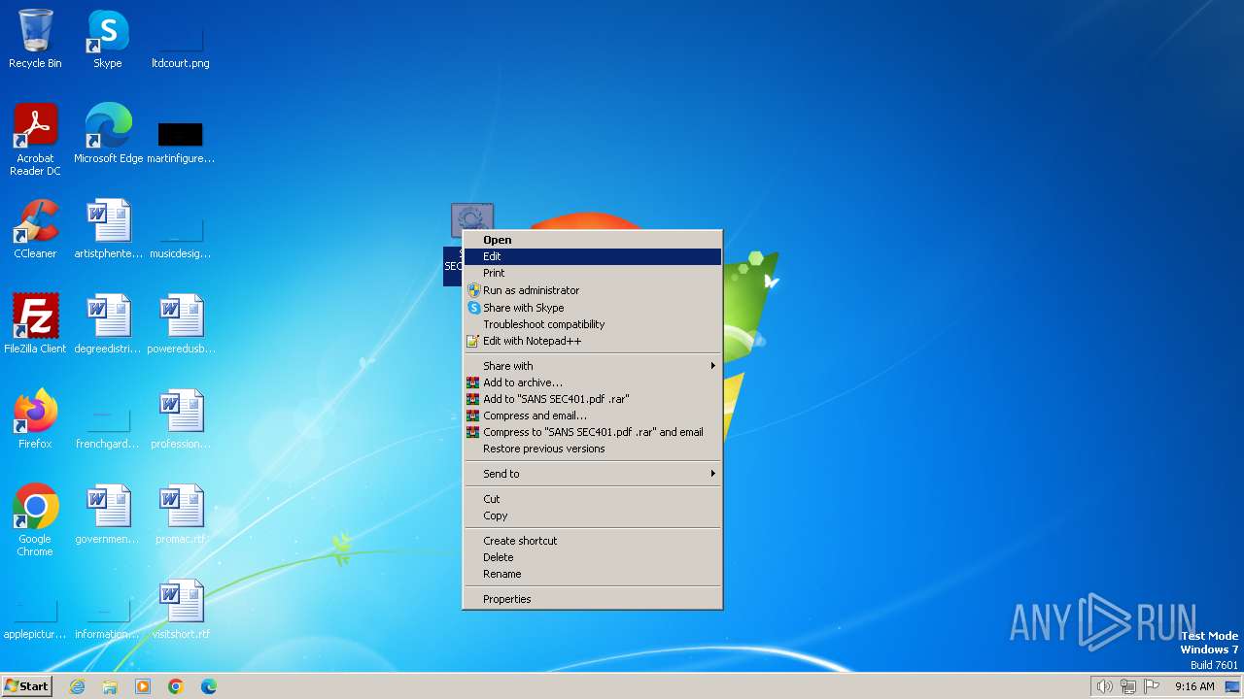Choose Copy in the context menu
The height and width of the screenshot is (699, 1244).
[x=593, y=516]
